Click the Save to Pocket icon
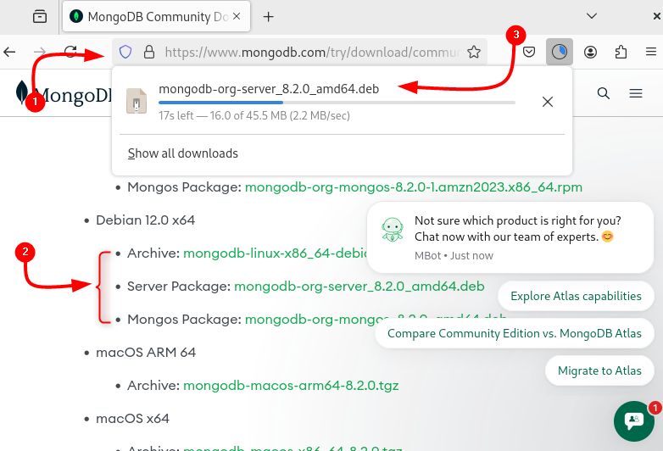 click(x=528, y=52)
